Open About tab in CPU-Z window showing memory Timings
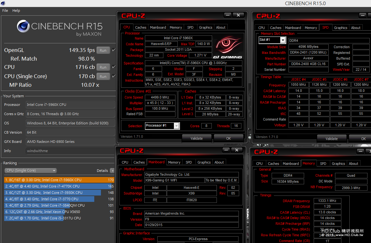Viewport: 371px width, 243px height. tap(353, 164)
